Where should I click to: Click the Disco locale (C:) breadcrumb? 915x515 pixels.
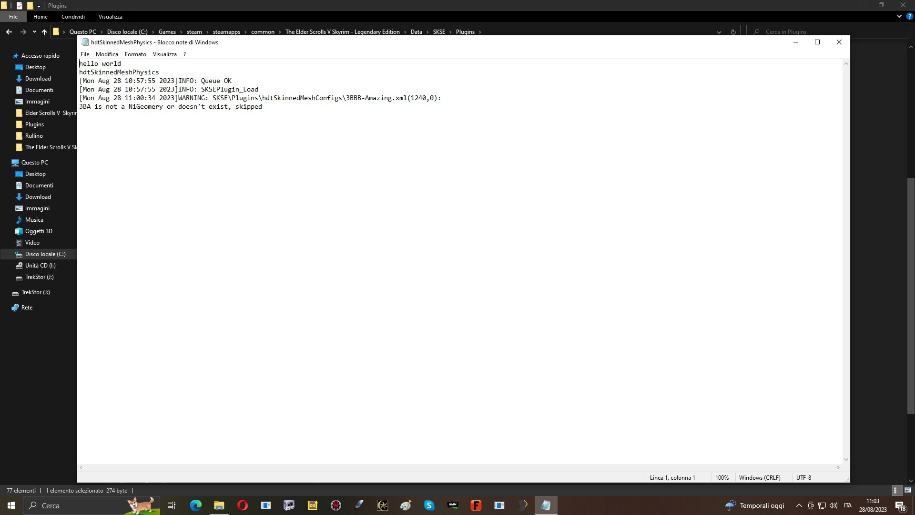[127, 32]
